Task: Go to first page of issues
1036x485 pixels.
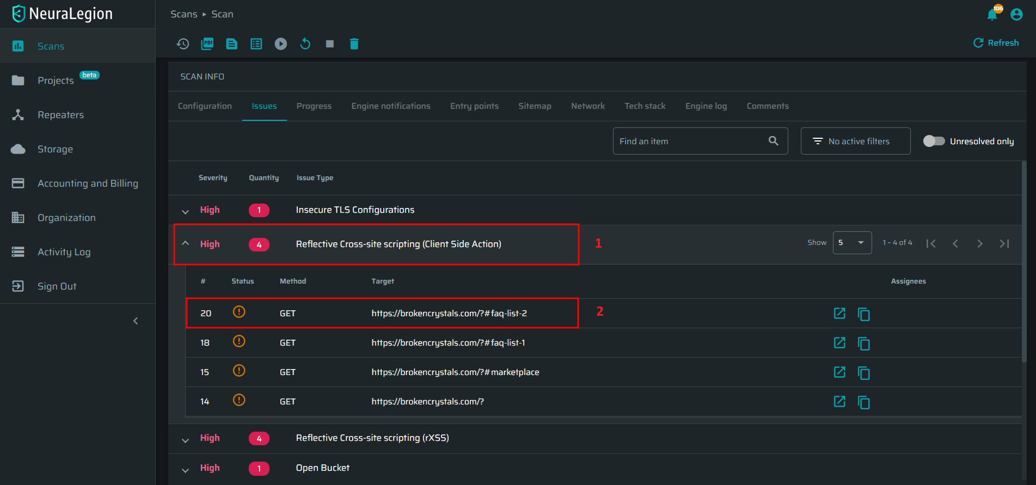Action: click(x=931, y=243)
